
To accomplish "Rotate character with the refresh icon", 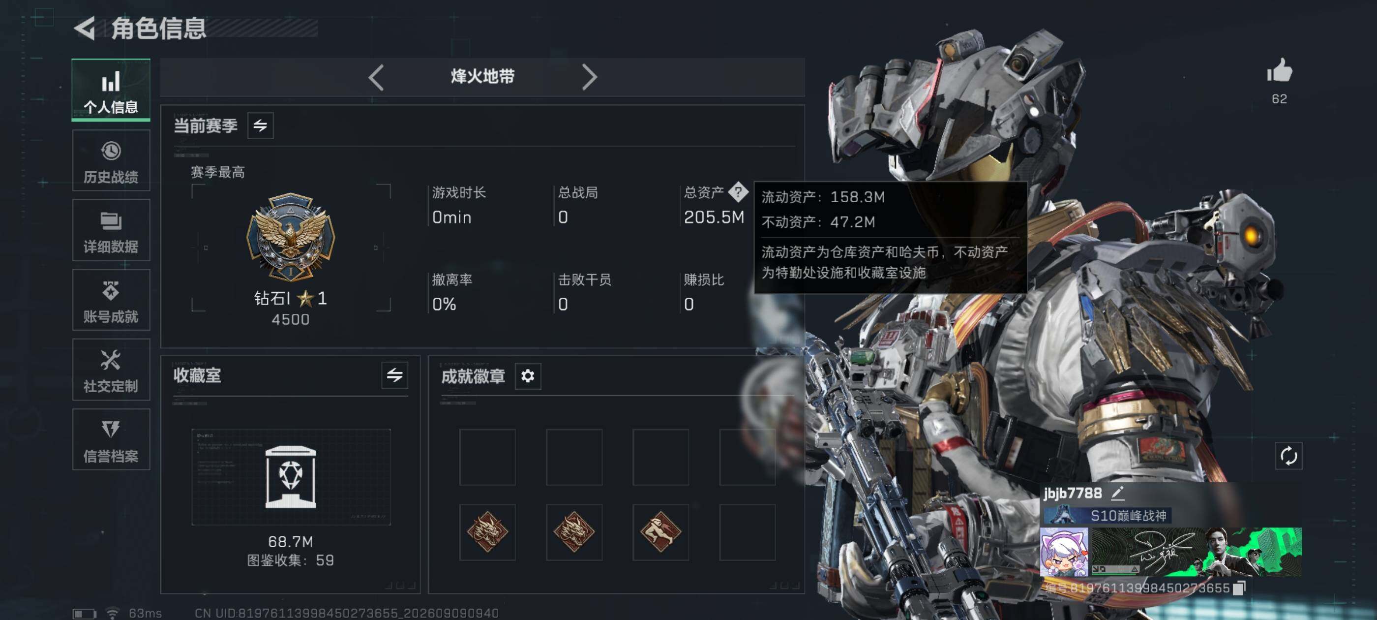I will tap(1288, 456).
